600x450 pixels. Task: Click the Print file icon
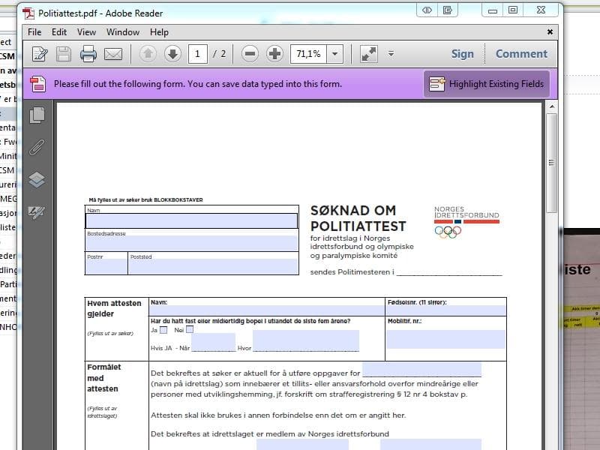88,54
